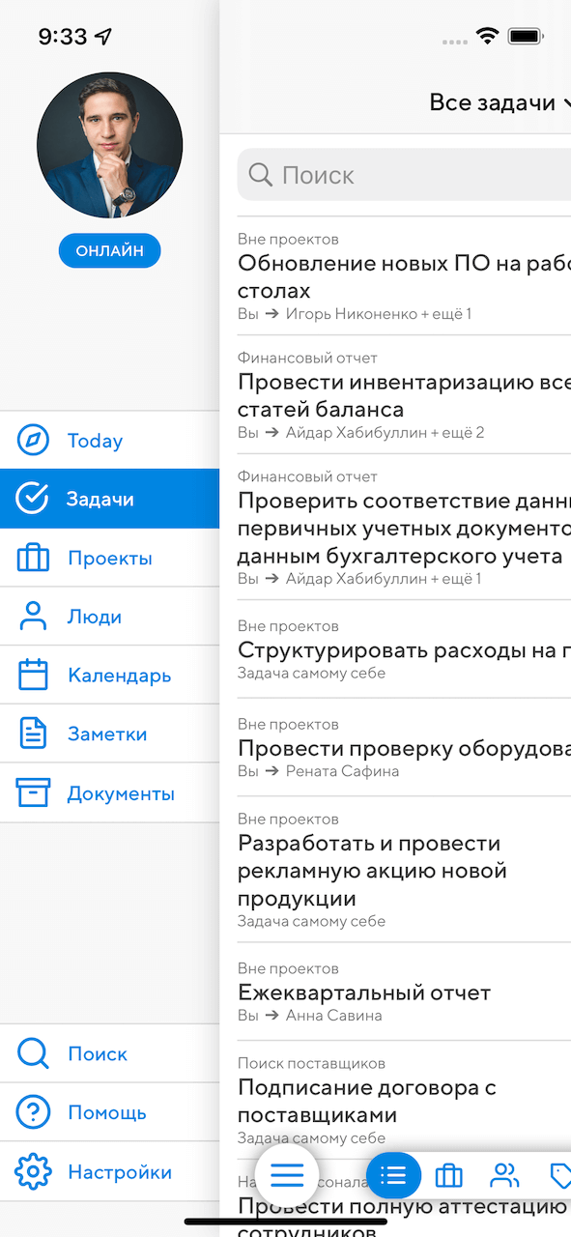Open task Структурировать расходы

click(404, 650)
